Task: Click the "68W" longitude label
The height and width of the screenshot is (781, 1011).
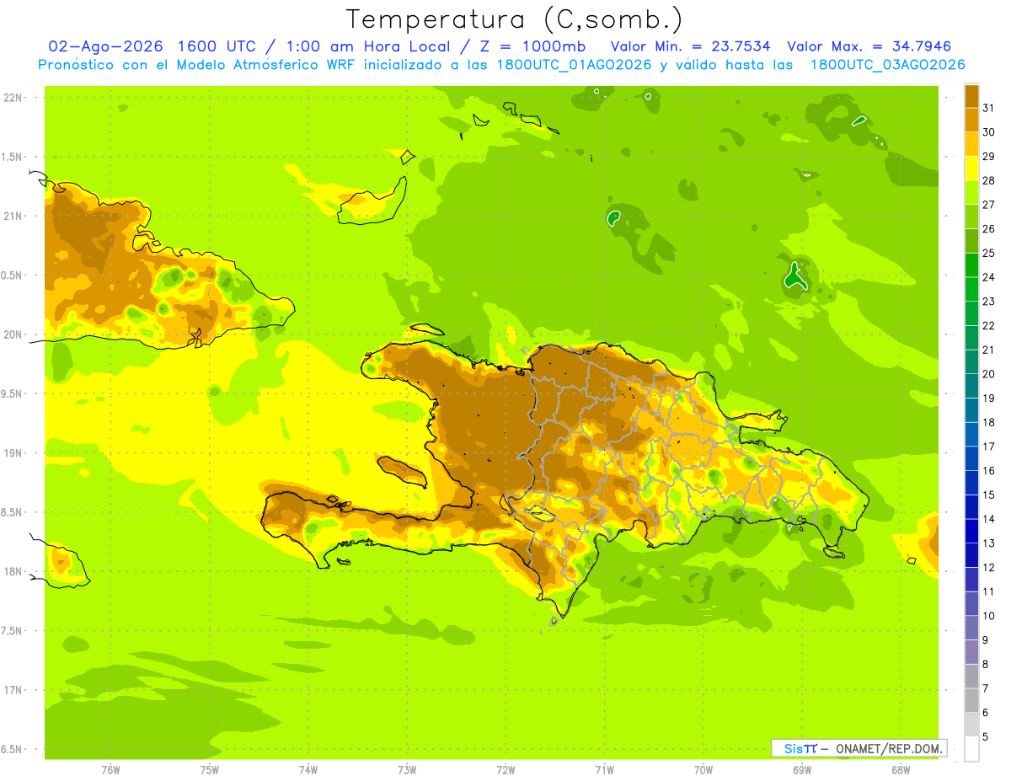Action: pyautogui.click(x=901, y=770)
